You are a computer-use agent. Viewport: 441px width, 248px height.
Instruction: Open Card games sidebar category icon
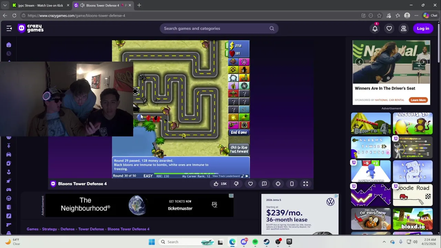coord(9,163)
